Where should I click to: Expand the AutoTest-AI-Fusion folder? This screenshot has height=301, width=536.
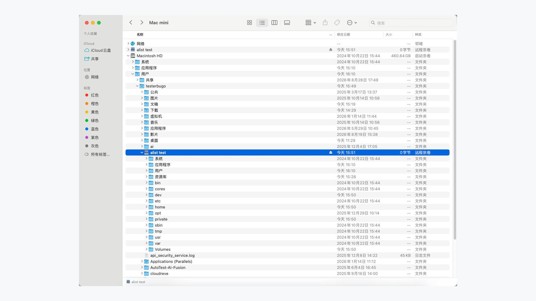tap(142, 268)
